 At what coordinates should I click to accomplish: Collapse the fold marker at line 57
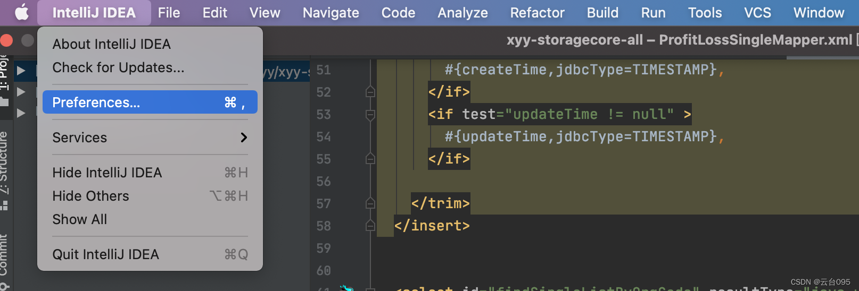point(370,203)
